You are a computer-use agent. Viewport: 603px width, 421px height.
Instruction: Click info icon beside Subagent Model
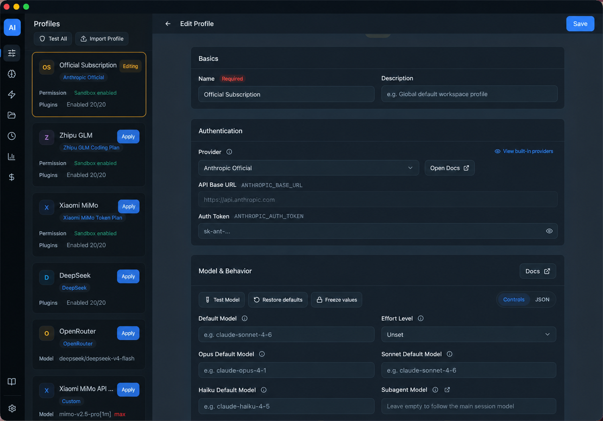pyautogui.click(x=435, y=390)
